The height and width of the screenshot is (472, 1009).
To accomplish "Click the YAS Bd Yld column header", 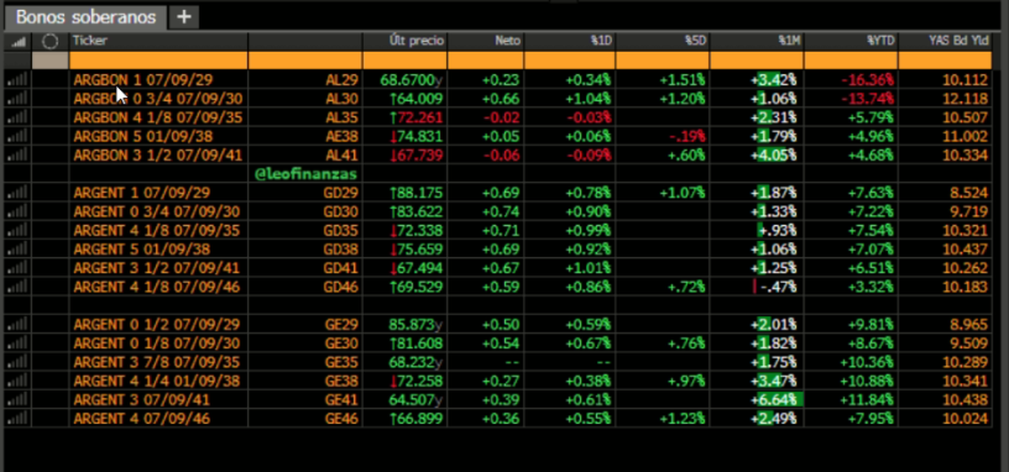I will pos(953,40).
